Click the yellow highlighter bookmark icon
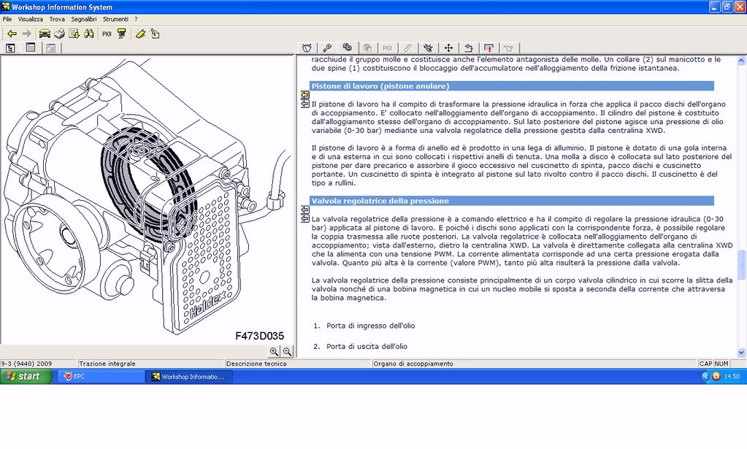 pyautogui.click(x=139, y=34)
